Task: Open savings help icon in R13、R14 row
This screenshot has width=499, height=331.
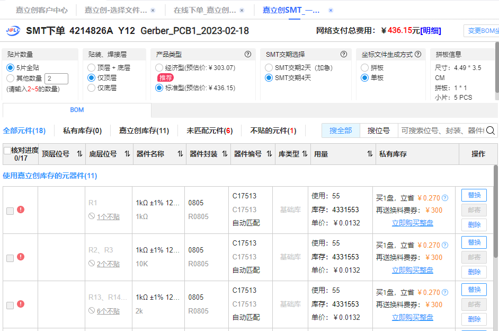Action: point(445,292)
